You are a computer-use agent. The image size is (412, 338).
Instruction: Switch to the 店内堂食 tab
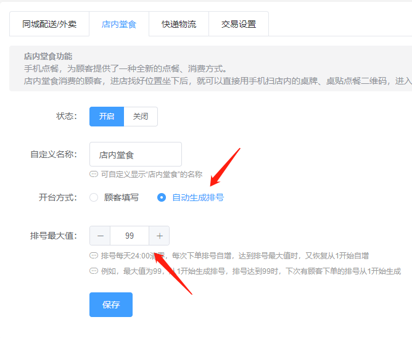(119, 24)
